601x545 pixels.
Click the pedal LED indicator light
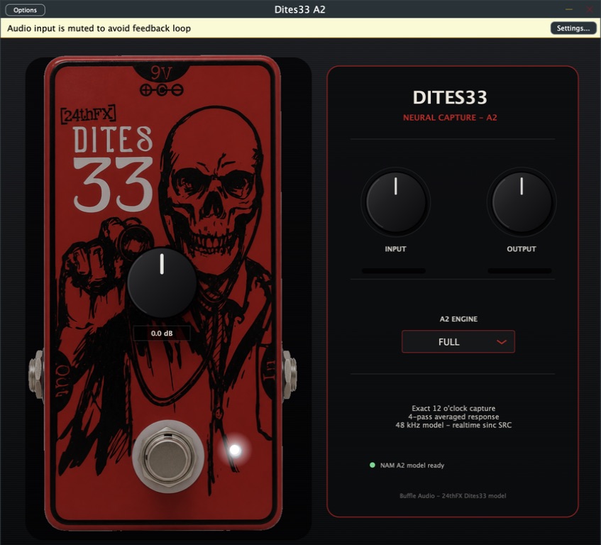point(235,450)
